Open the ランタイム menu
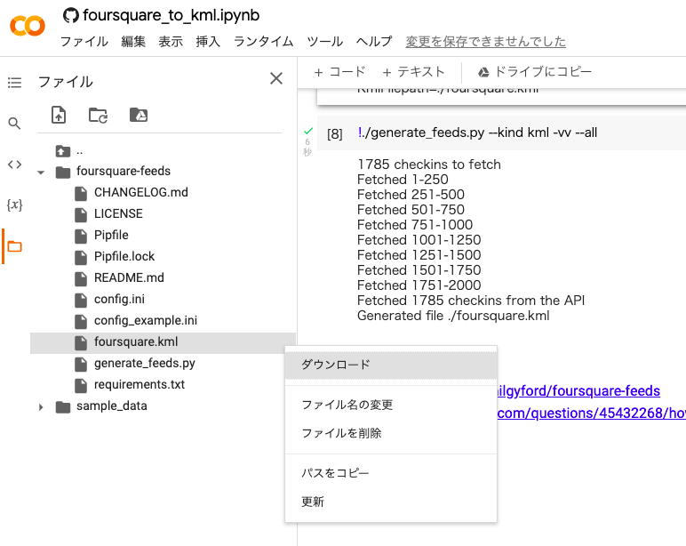This screenshot has width=686, height=546. (x=263, y=42)
